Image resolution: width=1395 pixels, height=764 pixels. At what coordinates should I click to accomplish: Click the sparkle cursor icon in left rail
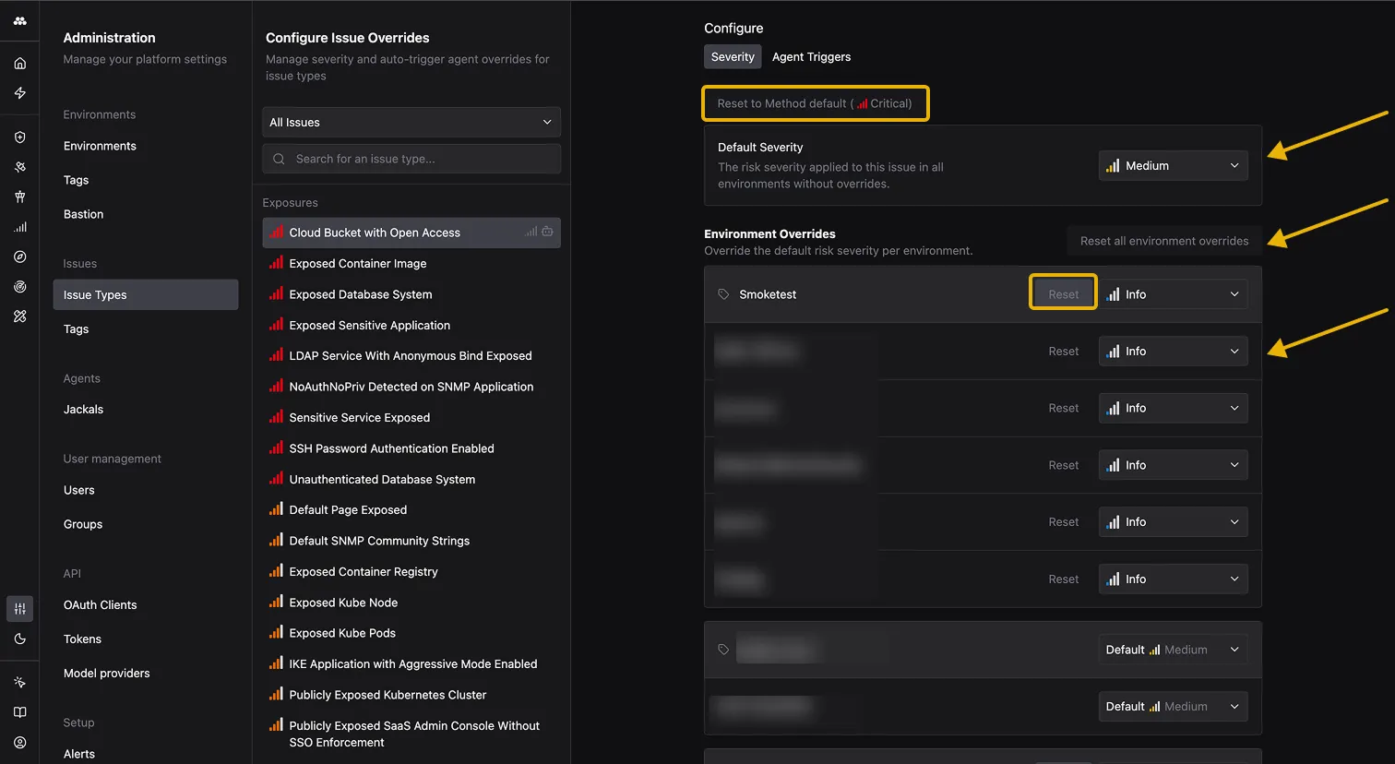click(19, 683)
